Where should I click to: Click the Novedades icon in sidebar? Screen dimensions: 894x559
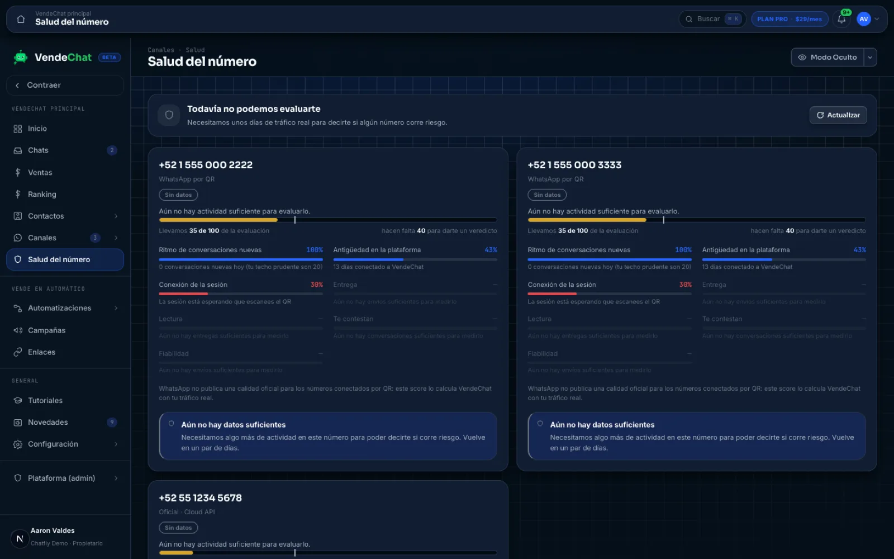18,422
